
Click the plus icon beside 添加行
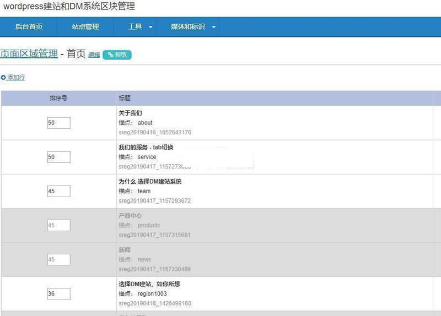(3, 78)
